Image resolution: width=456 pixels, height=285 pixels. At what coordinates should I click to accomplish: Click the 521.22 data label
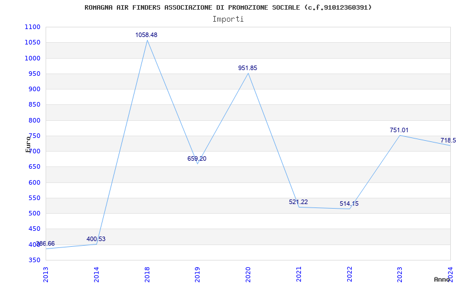click(x=298, y=202)
